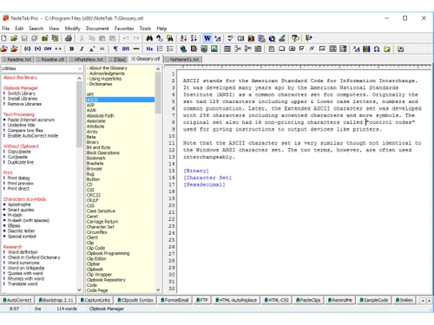
Task: Insert line break with BR icon
Action: pos(126,49)
